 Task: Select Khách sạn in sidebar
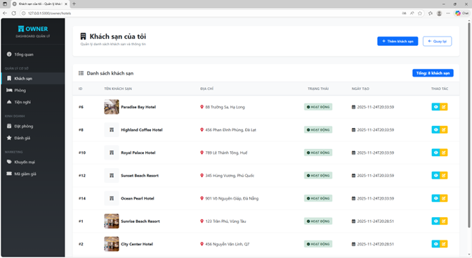[33, 78]
